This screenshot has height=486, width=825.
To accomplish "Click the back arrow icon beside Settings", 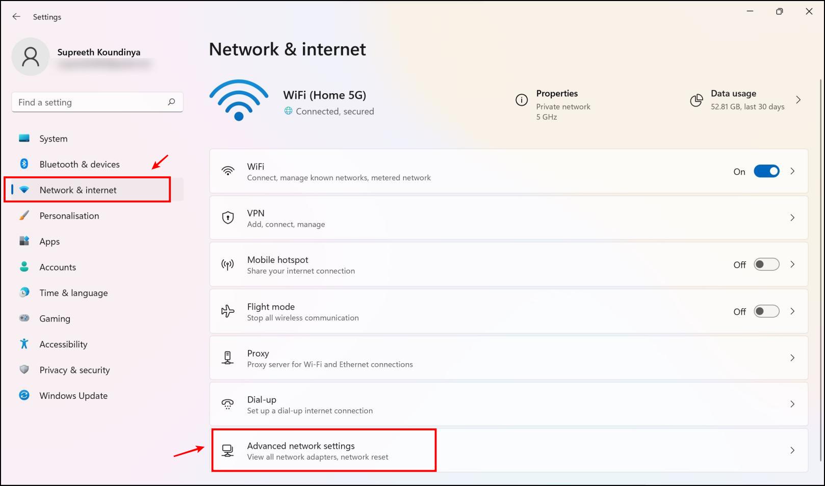I will pos(16,17).
